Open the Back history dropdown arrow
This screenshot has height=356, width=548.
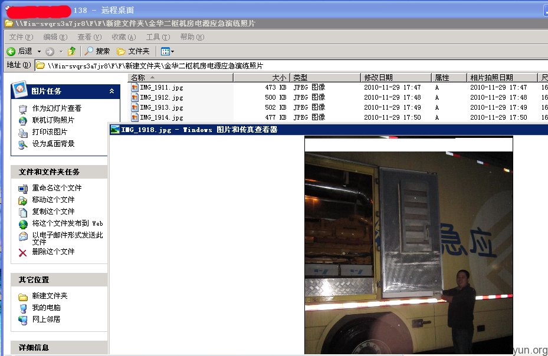(x=39, y=51)
